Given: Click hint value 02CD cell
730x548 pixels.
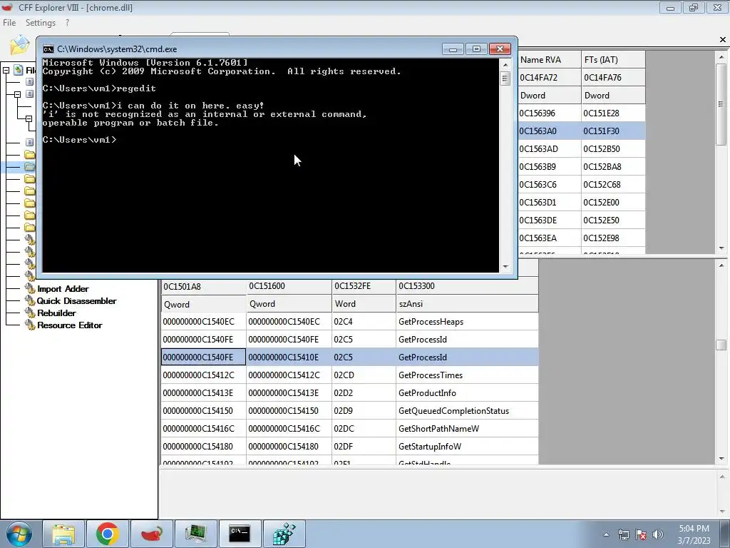Looking at the screenshot, I should pyautogui.click(x=364, y=375).
